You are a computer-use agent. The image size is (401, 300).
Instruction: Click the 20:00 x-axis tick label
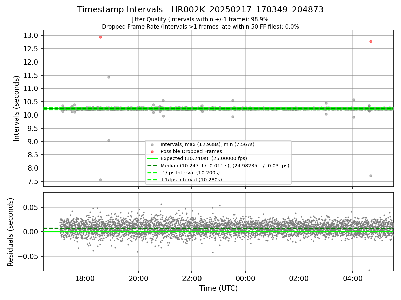tap(138, 278)
